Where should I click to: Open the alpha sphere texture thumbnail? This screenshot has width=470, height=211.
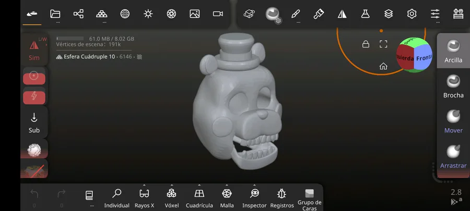pyautogui.click(x=34, y=150)
